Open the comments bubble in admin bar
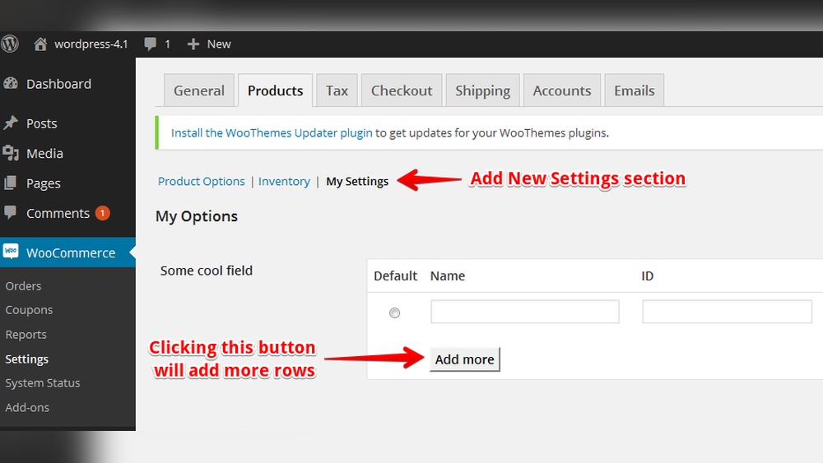Image resolution: width=823 pixels, height=463 pixels. [x=150, y=44]
